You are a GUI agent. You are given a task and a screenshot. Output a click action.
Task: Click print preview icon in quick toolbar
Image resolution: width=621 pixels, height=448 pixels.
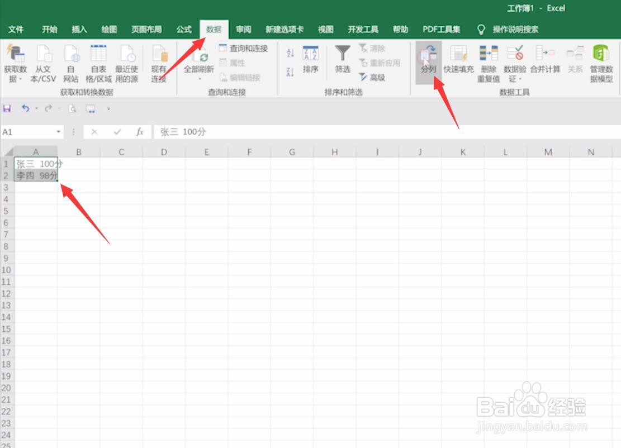point(72,108)
